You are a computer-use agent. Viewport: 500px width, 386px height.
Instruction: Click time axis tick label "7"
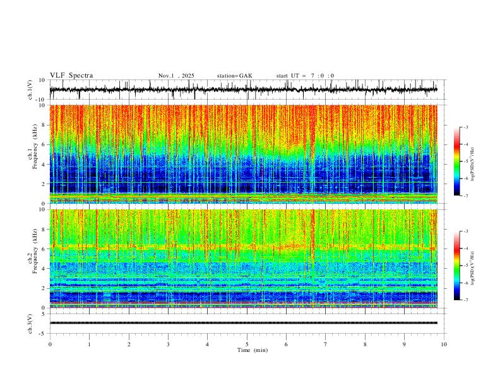click(326, 344)
